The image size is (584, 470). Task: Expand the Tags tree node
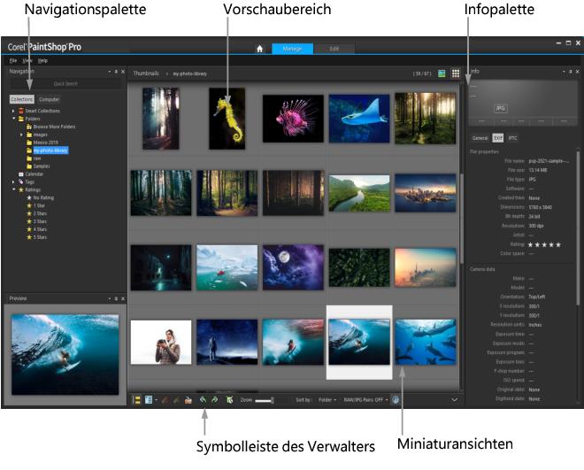click(13, 181)
